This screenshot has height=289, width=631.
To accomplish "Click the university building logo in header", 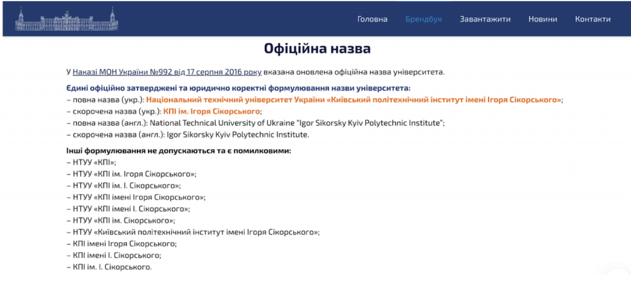I will 67,19.
